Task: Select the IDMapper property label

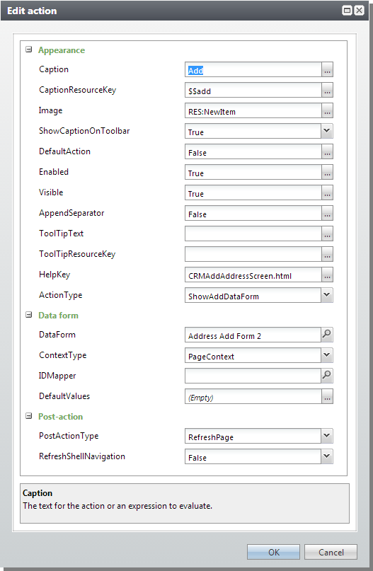Action: (57, 376)
